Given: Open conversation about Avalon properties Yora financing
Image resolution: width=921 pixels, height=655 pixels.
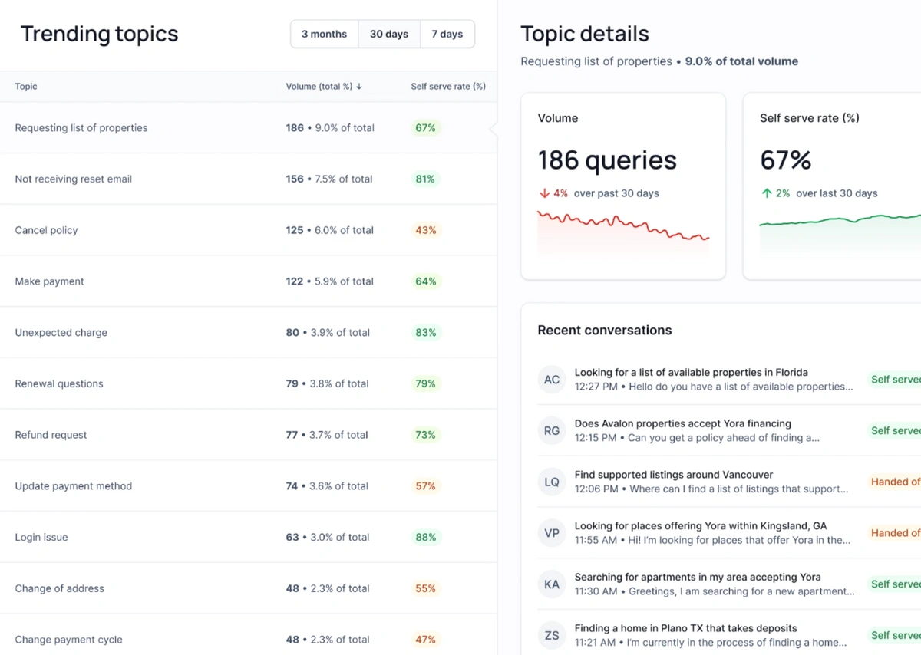Looking at the screenshot, I should (697, 431).
